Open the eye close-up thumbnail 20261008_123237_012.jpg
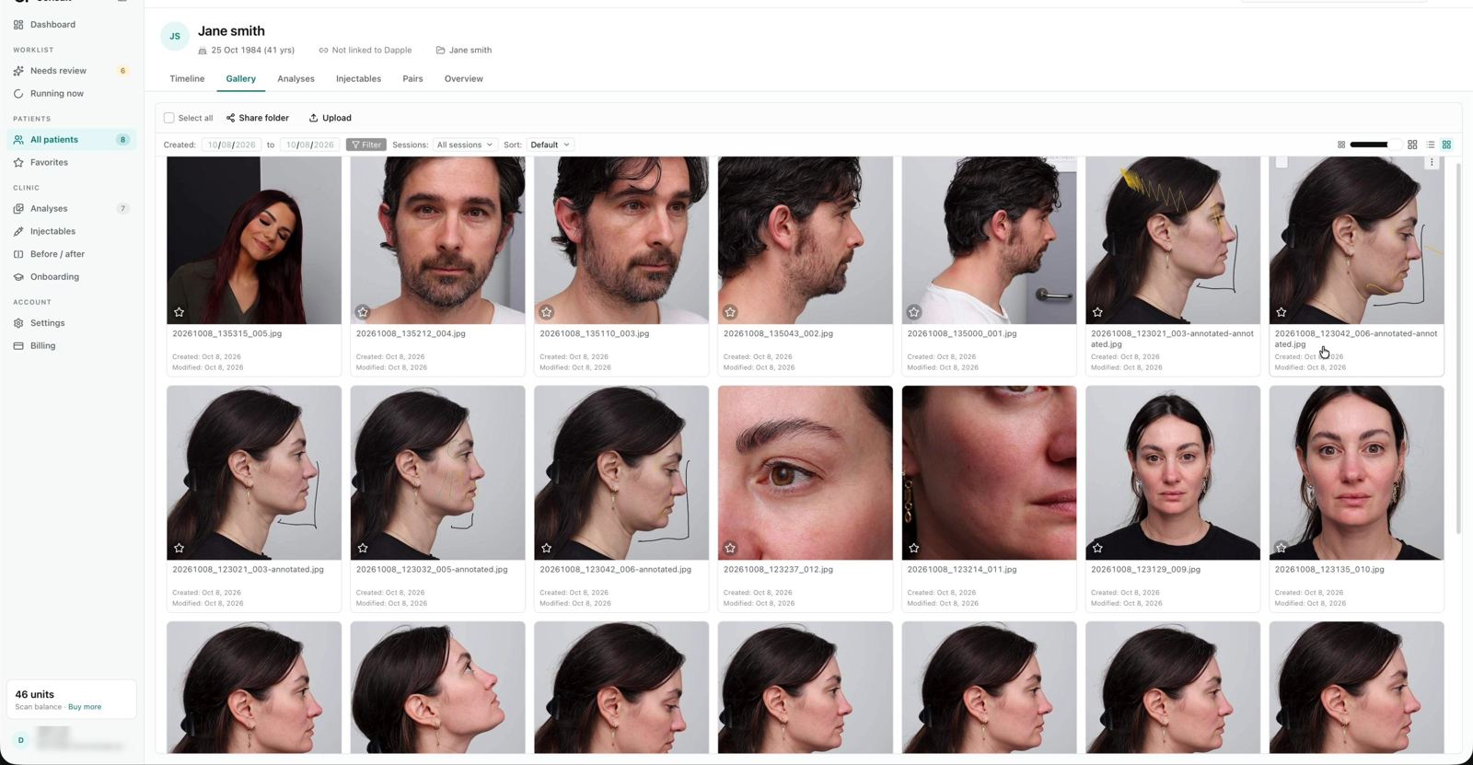 805,472
